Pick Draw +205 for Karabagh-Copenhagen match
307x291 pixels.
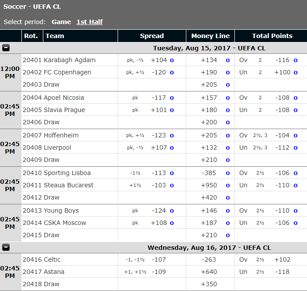(227, 85)
